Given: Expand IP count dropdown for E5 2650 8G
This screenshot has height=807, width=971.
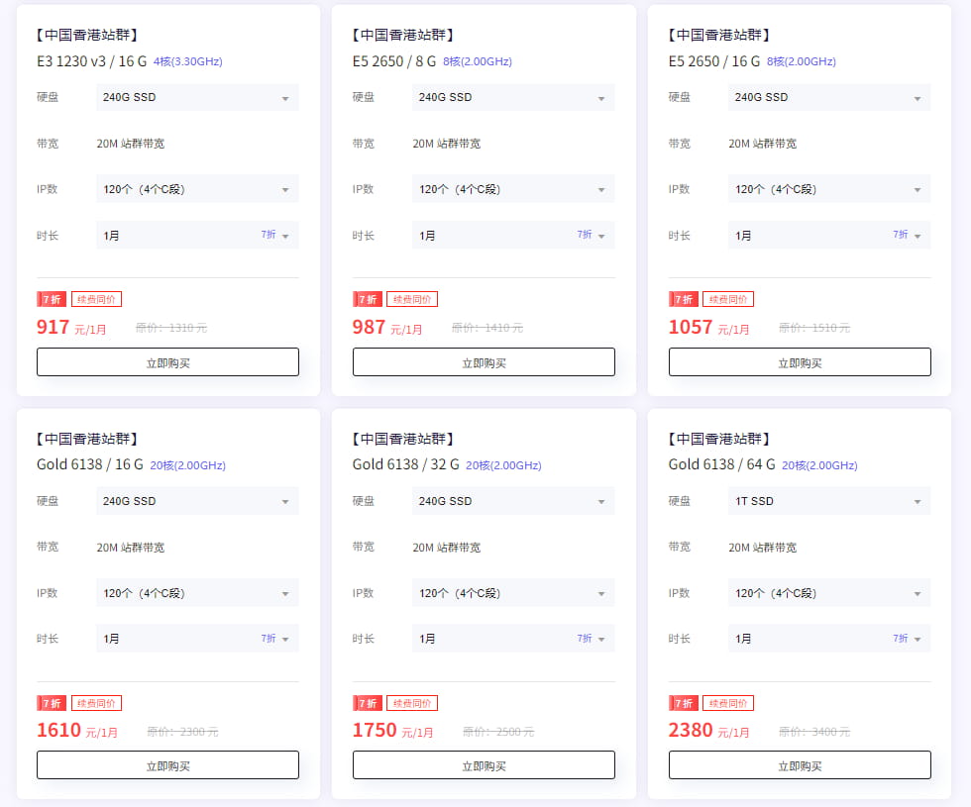Looking at the screenshot, I should [x=513, y=189].
